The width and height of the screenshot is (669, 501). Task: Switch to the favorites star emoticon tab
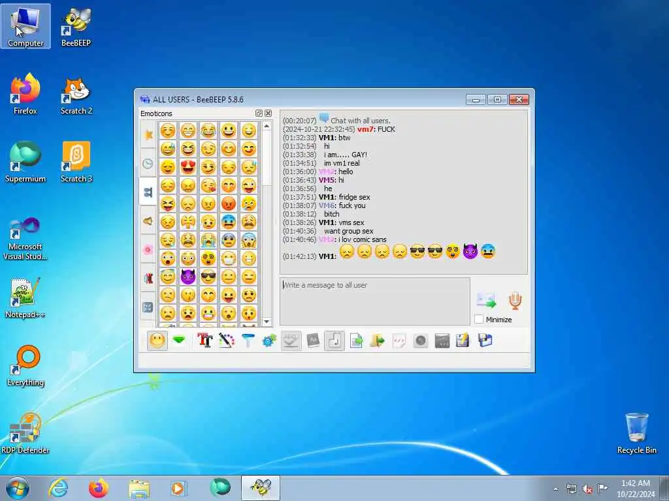click(148, 134)
